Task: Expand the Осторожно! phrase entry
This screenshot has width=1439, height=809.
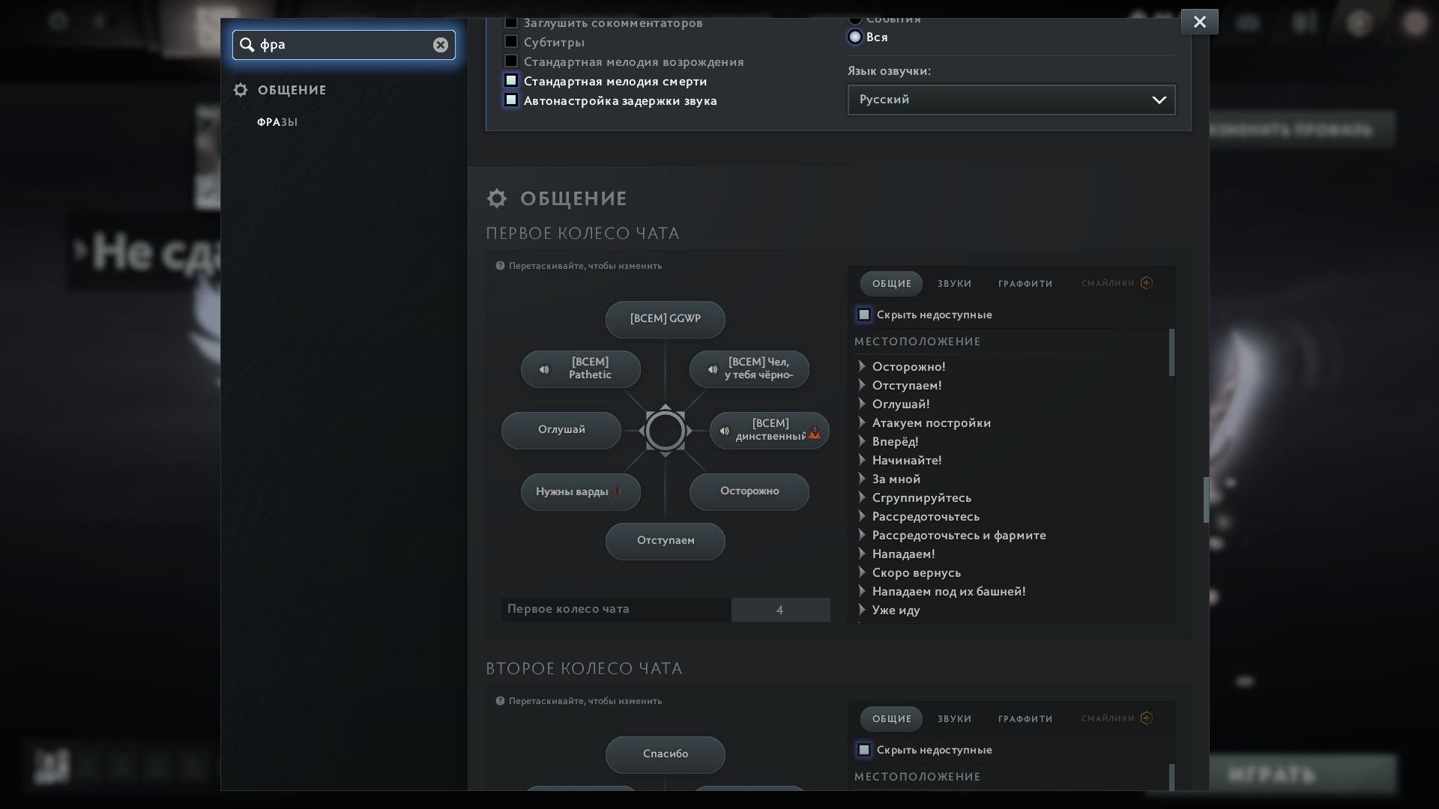Action: [862, 366]
